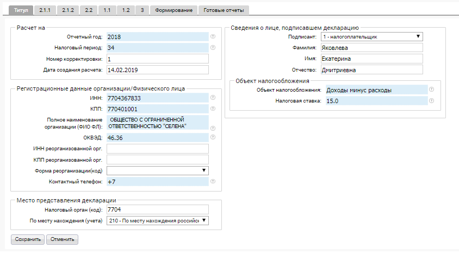The width and height of the screenshot is (459, 261).
Task: Open the По месту нахождения dropdown
Action: [x=158, y=221]
